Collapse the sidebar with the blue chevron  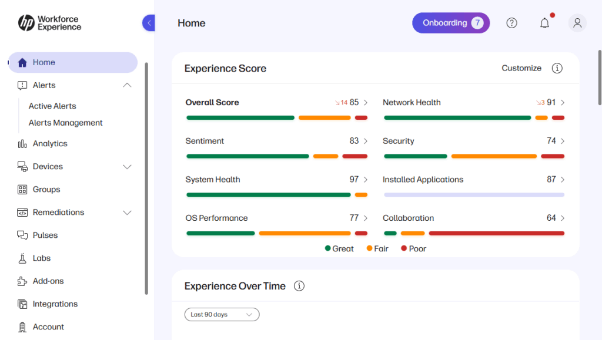148,22
